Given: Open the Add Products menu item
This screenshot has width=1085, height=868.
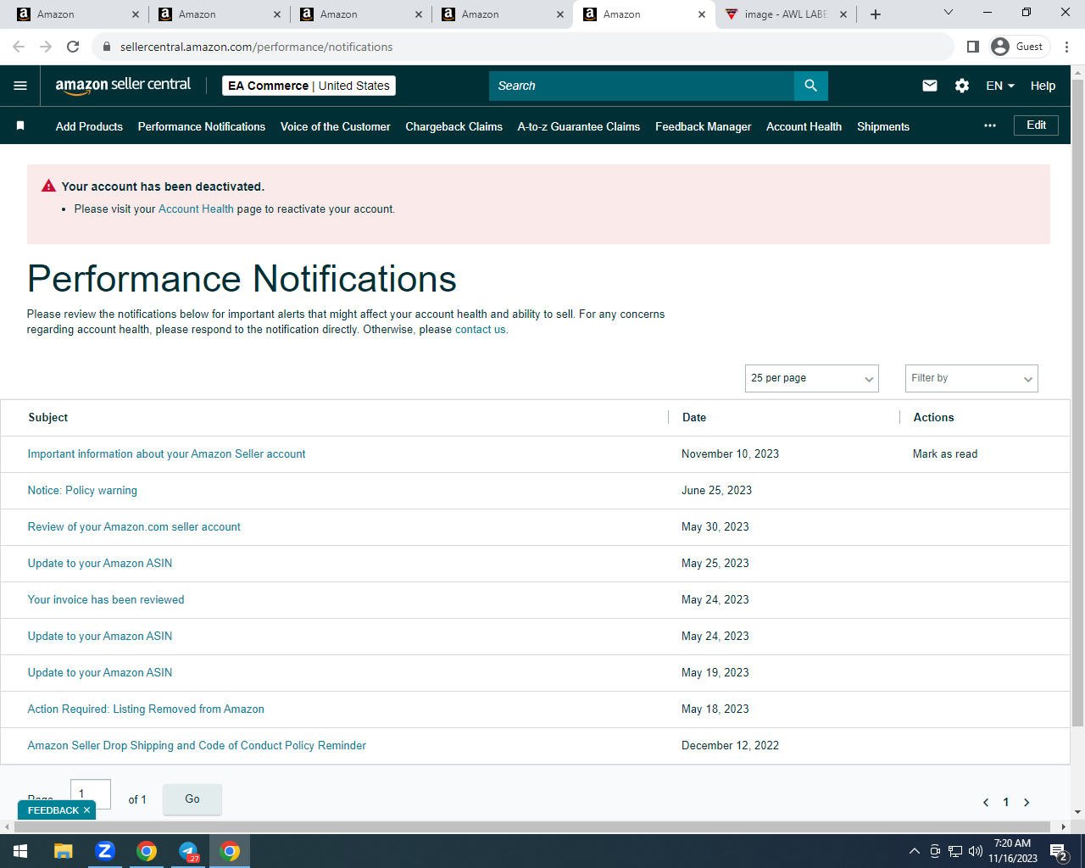Looking at the screenshot, I should tap(89, 126).
